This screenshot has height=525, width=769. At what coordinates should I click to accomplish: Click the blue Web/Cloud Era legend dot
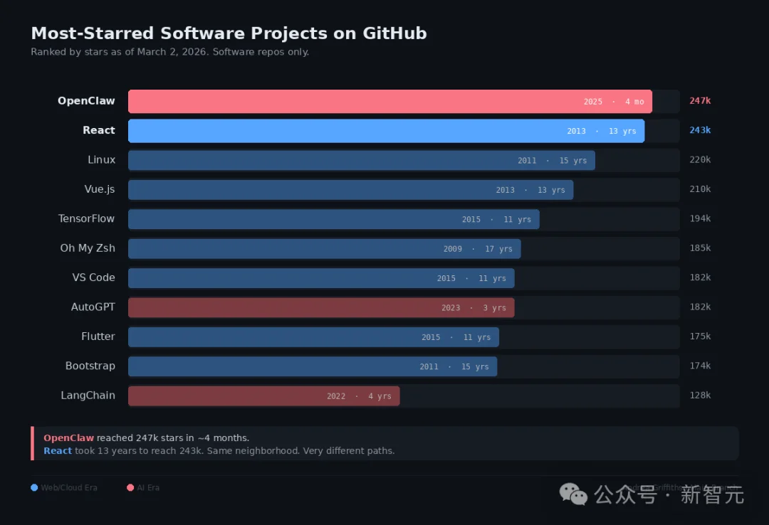(34, 488)
